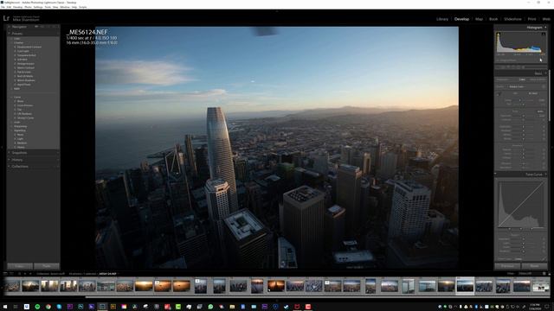Go back with the filmstrip left arrow icon
554x311 pixels.
pos(25,274)
